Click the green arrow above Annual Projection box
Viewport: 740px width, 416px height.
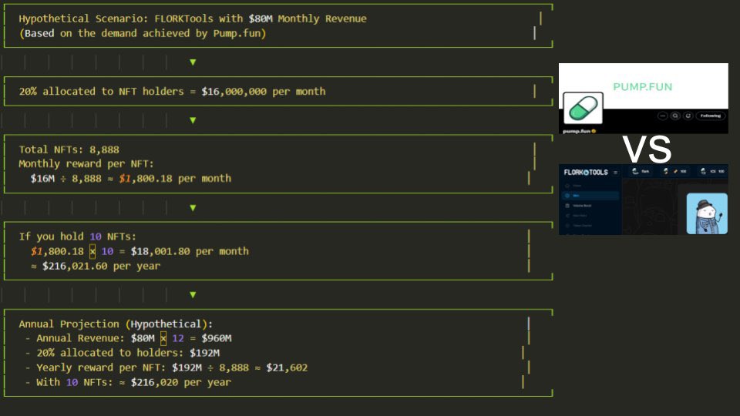click(x=193, y=295)
